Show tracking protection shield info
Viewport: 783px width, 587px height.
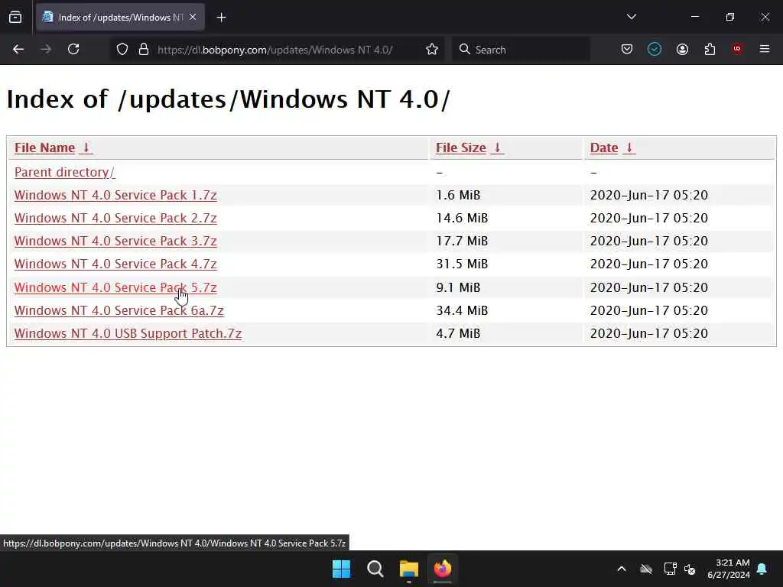pyautogui.click(x=122, y=50)
